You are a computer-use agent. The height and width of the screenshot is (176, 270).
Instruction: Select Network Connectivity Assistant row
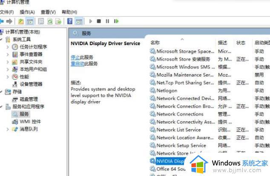[x=210, y=122]
